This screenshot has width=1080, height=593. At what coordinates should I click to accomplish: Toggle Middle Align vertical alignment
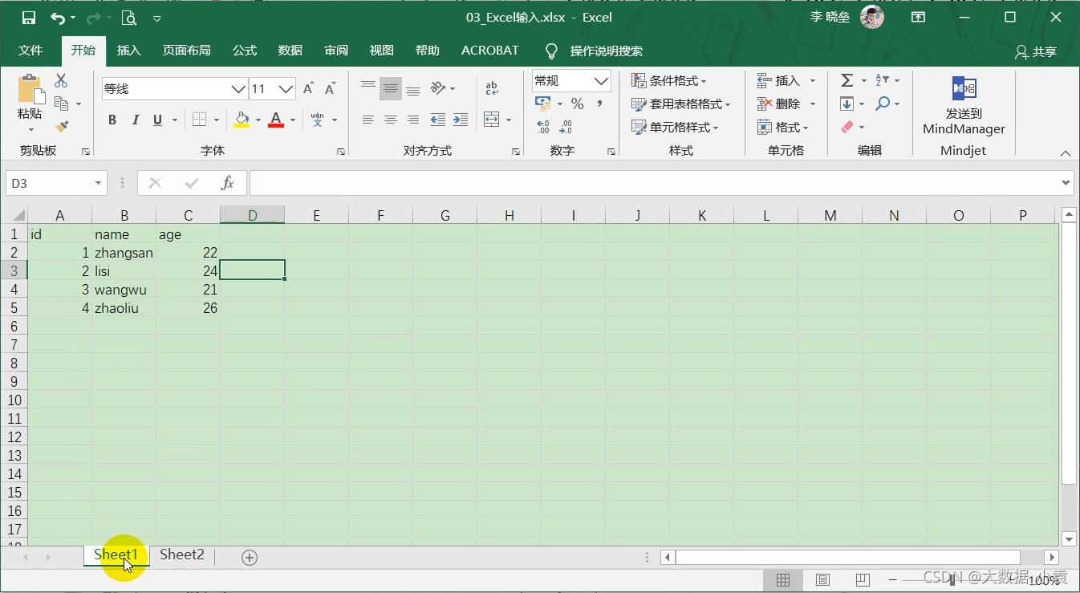pos(391,88)
